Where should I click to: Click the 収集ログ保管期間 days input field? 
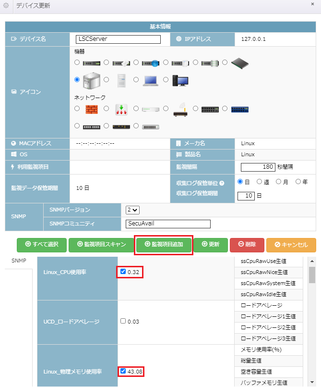[246, 196]
